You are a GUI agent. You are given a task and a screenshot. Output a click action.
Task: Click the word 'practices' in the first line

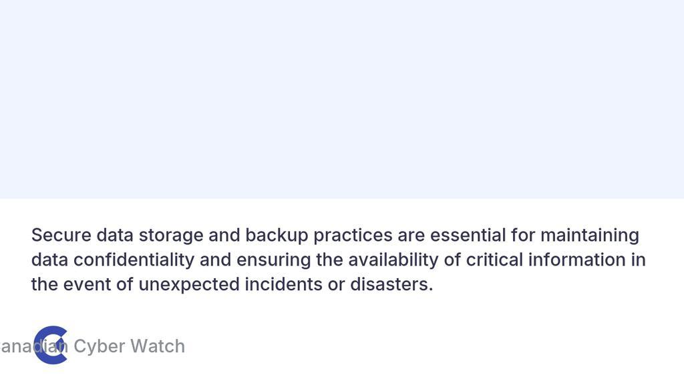(x=353, y=236)
